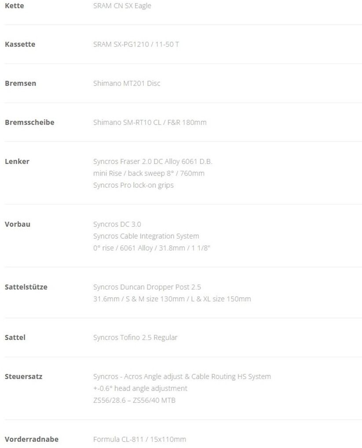Click the Kassette spec label
This screenshot has width=362, height=448.
point(20,44)
